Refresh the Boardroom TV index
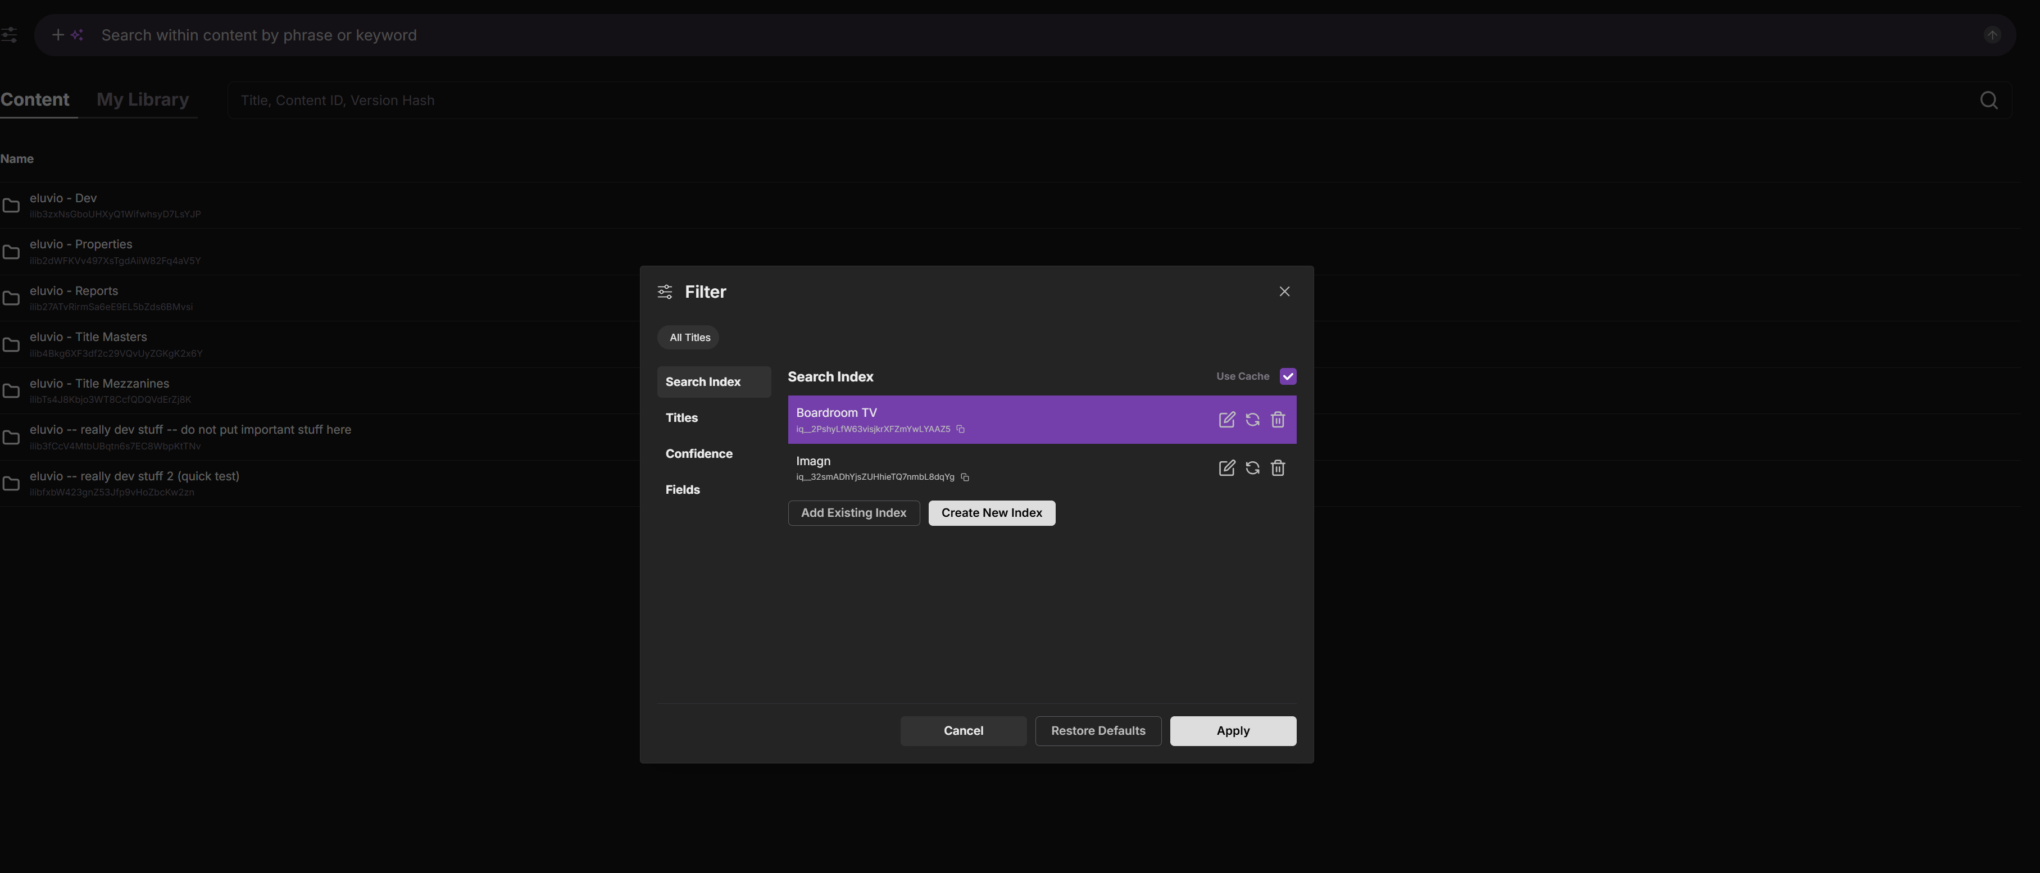 [x=1252, y=420]
